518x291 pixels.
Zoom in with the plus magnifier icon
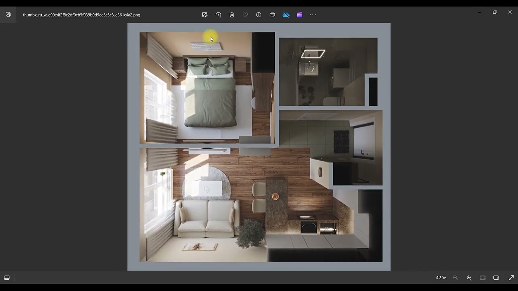coord(469,278)
